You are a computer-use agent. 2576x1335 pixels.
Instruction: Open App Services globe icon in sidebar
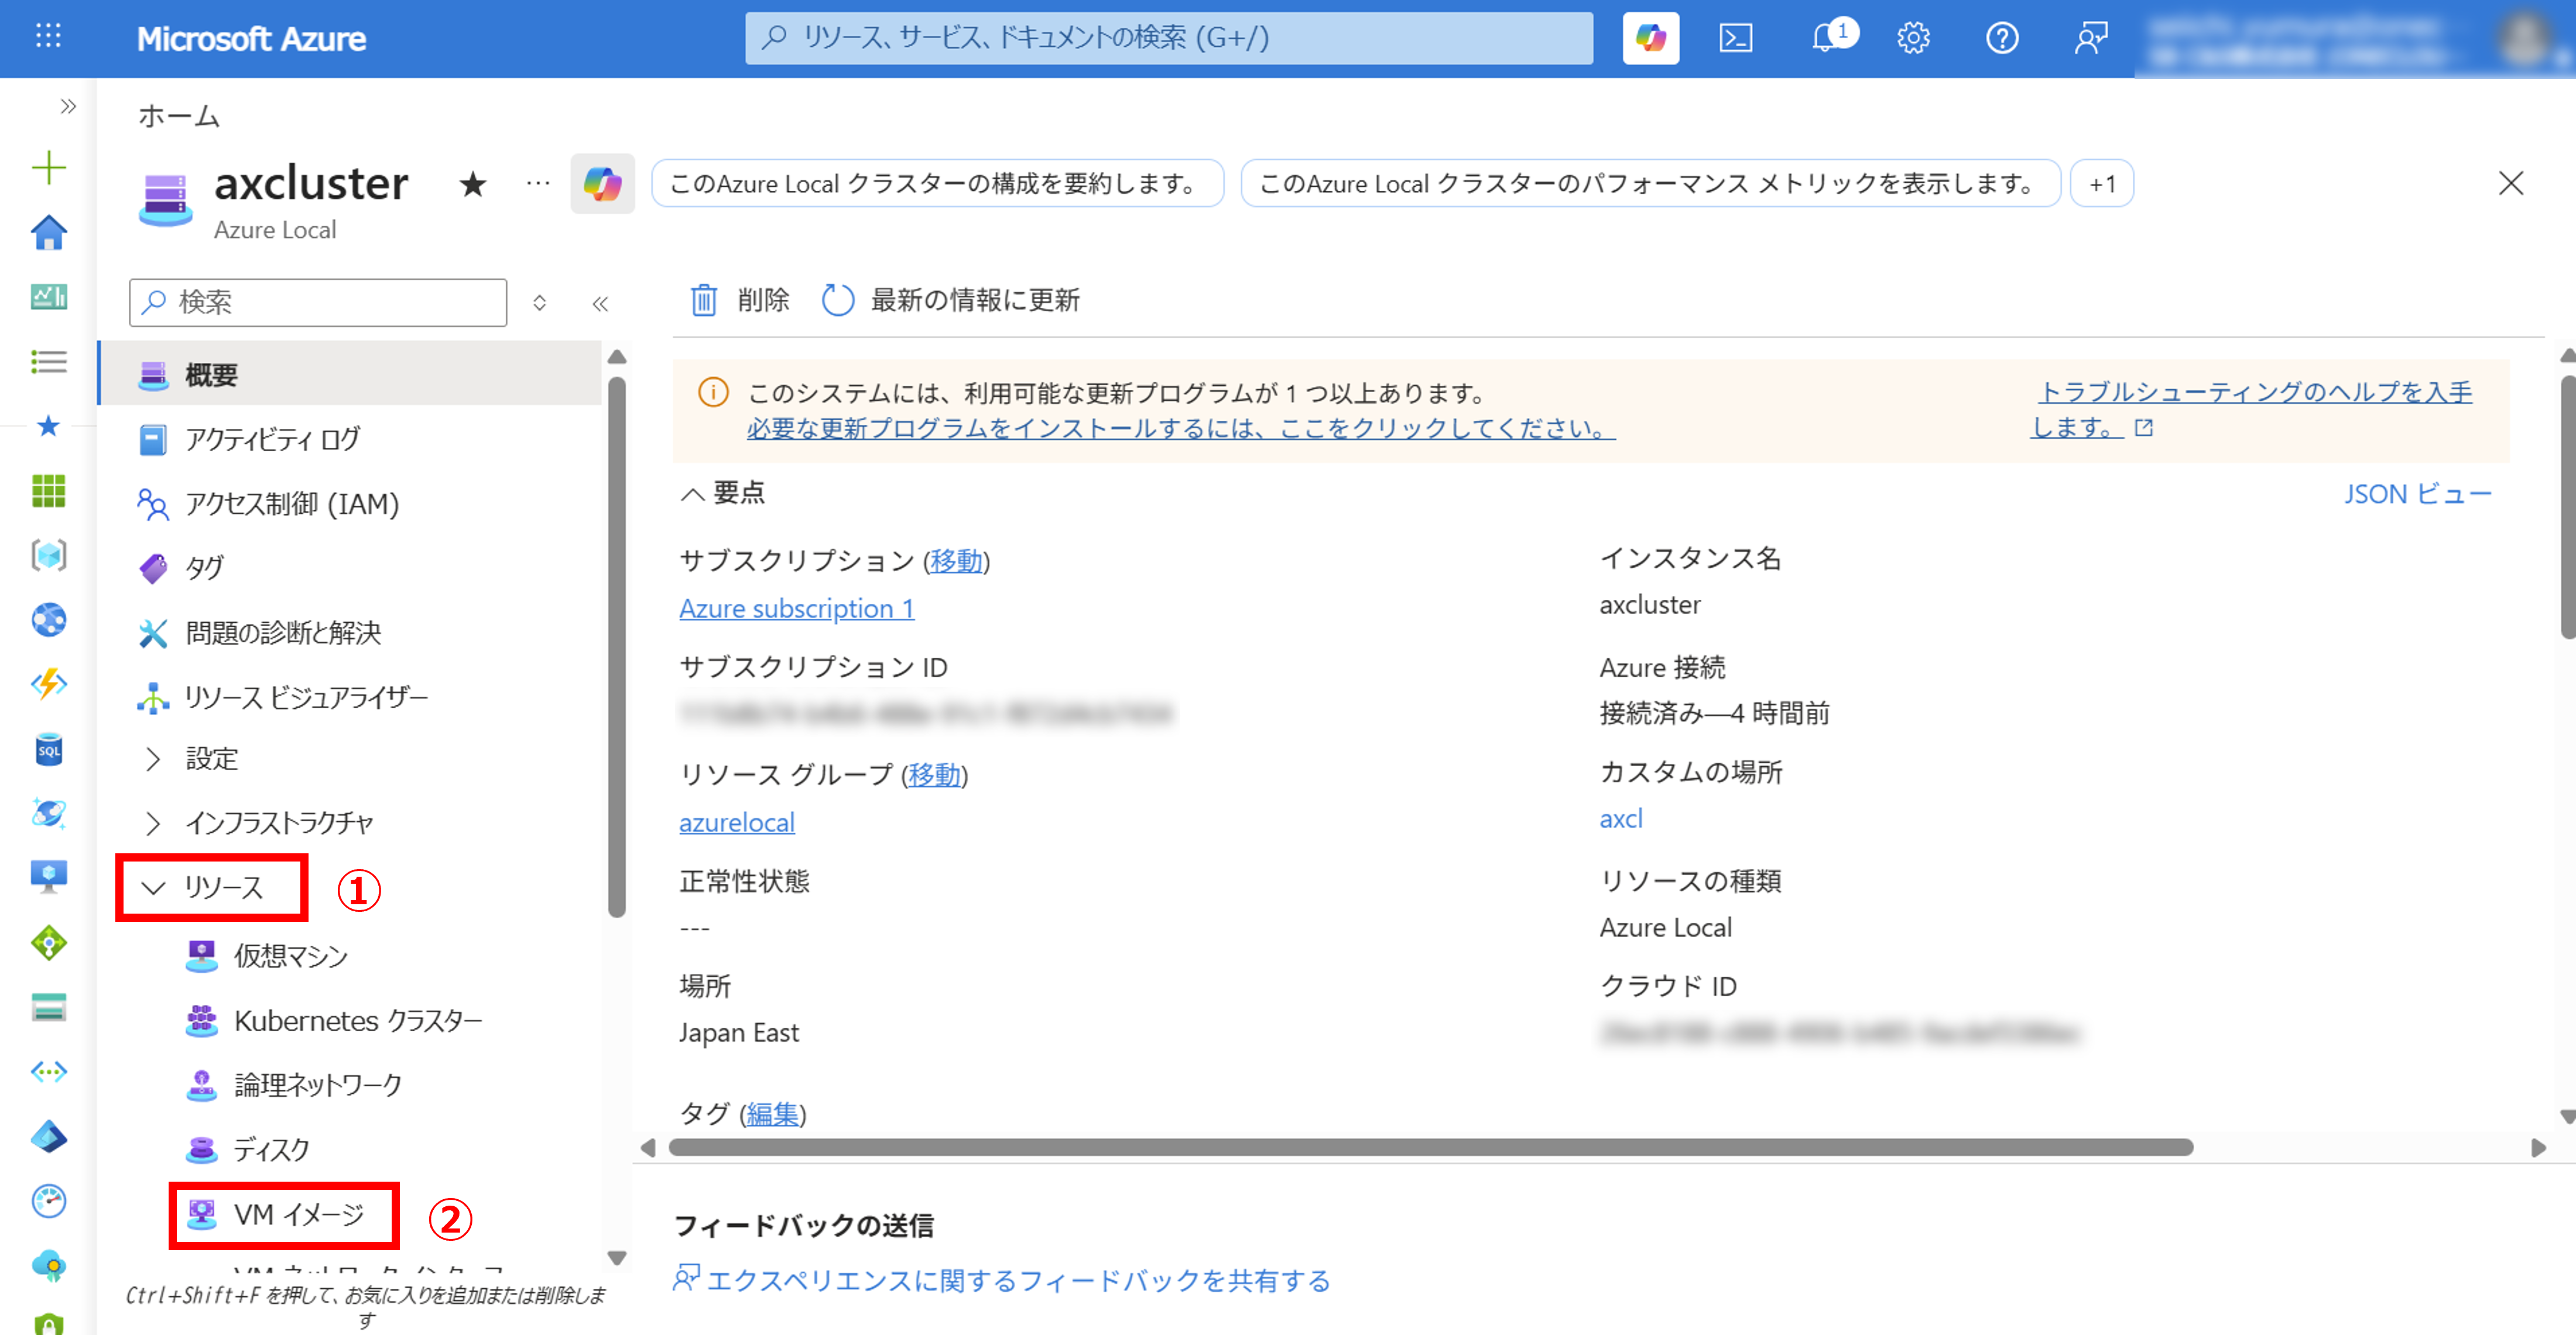coord(48,619)
